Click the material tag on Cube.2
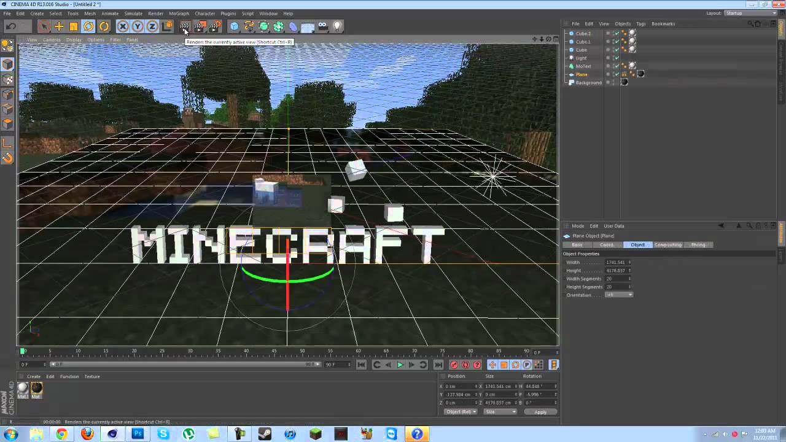 point(632,34)
